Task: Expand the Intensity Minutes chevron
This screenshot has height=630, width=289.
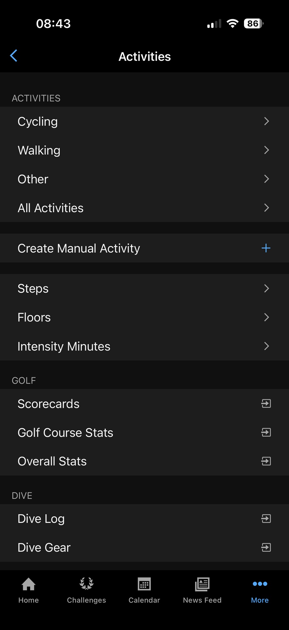Action: pyautogui.click(x=266, y=346)
